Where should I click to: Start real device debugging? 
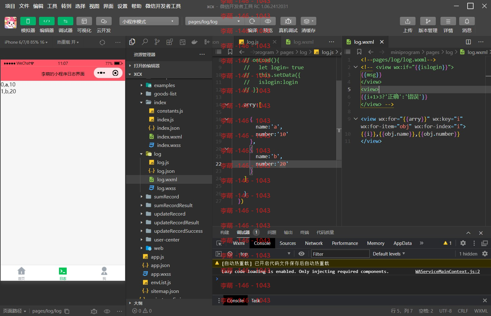[x=288, y=21]
